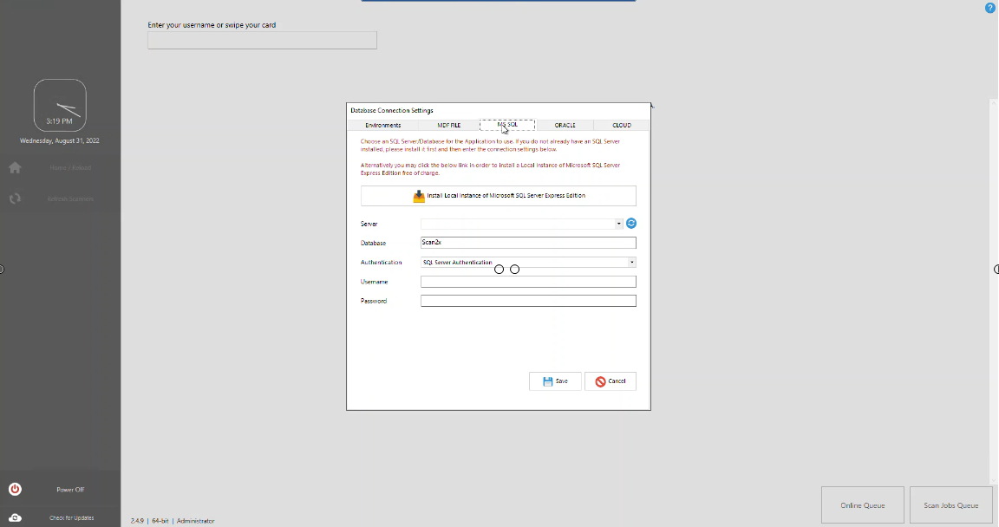This screenshot has width=999, height=527.
Task: Open the Scan Jobs Queue
Action: click(950, 504)
